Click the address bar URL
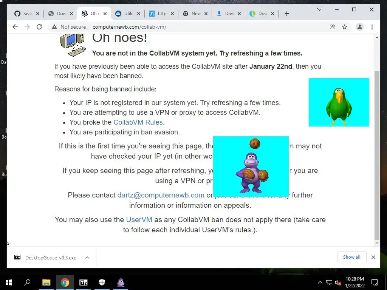 129,27
